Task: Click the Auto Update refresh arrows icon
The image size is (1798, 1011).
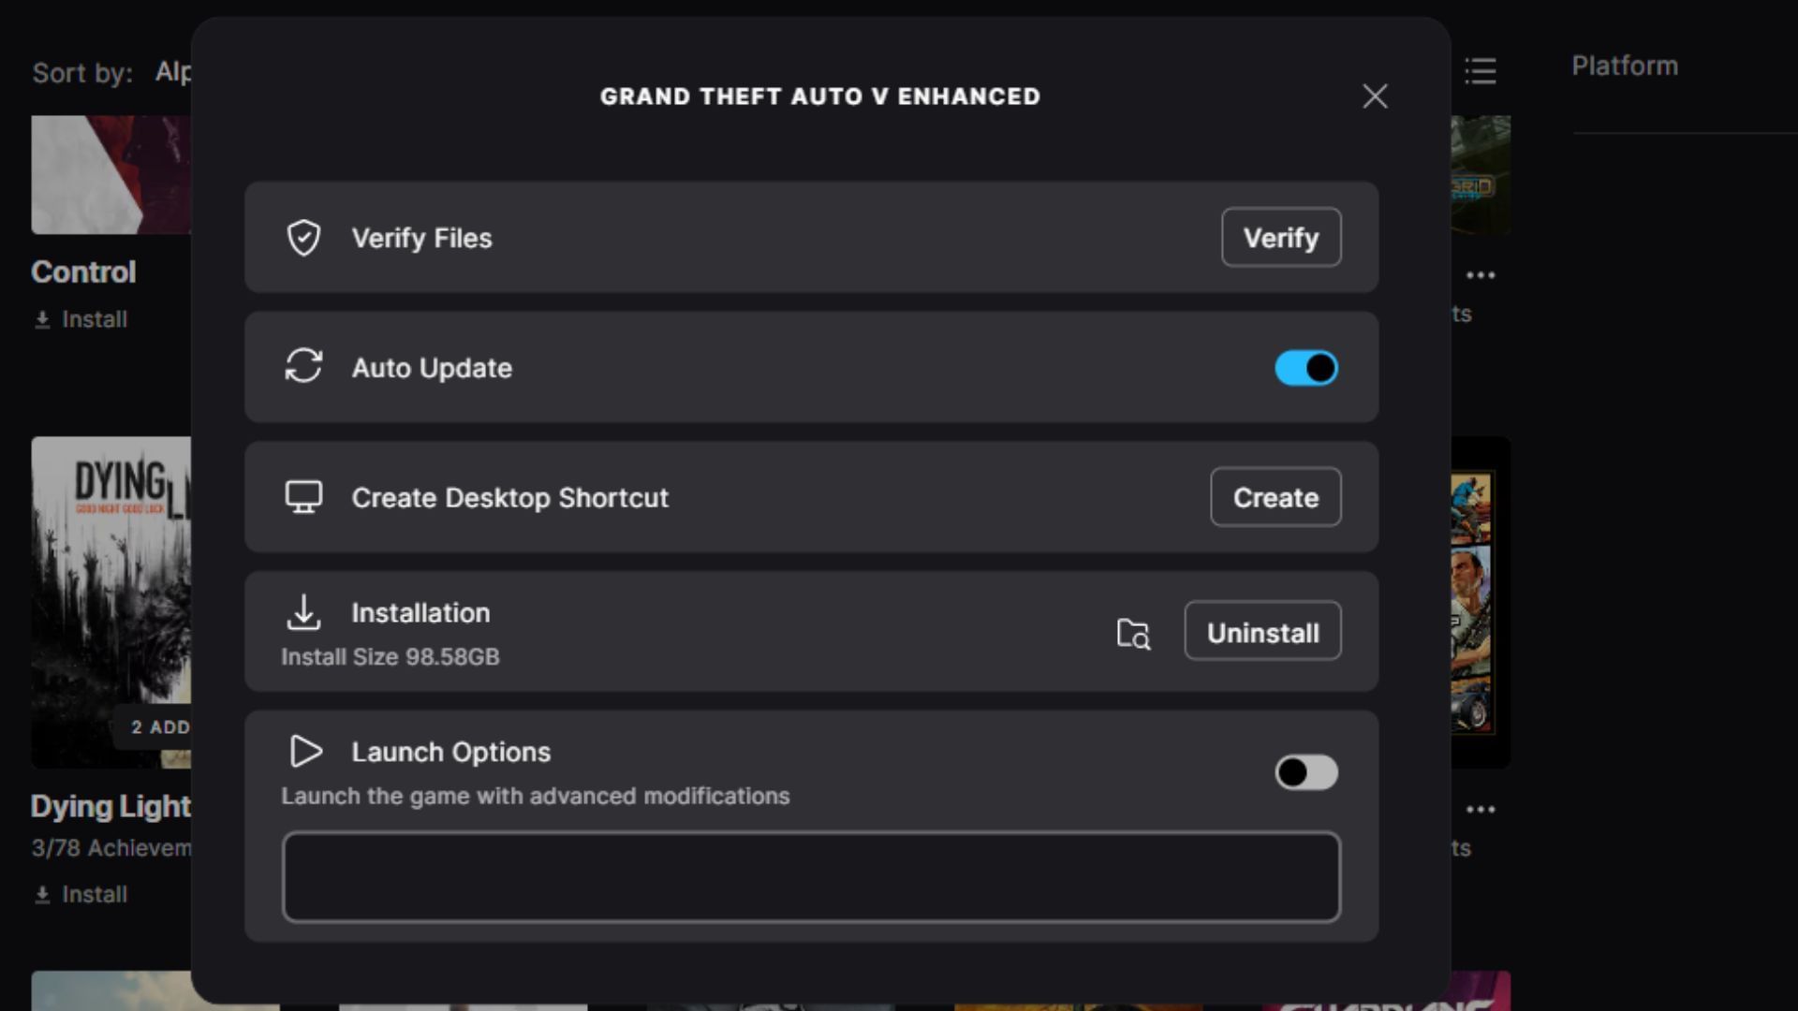Action: tap(303, 366)
